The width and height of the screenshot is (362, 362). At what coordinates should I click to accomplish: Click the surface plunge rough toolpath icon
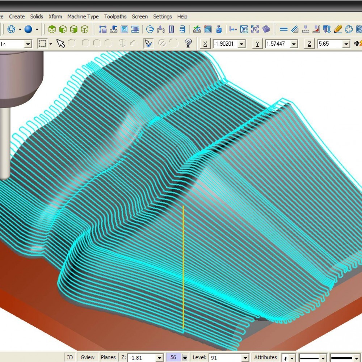306,29
